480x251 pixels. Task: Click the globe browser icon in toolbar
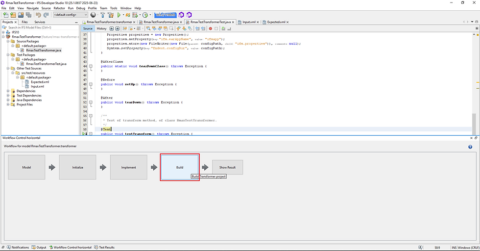click(x=93, y=15)
